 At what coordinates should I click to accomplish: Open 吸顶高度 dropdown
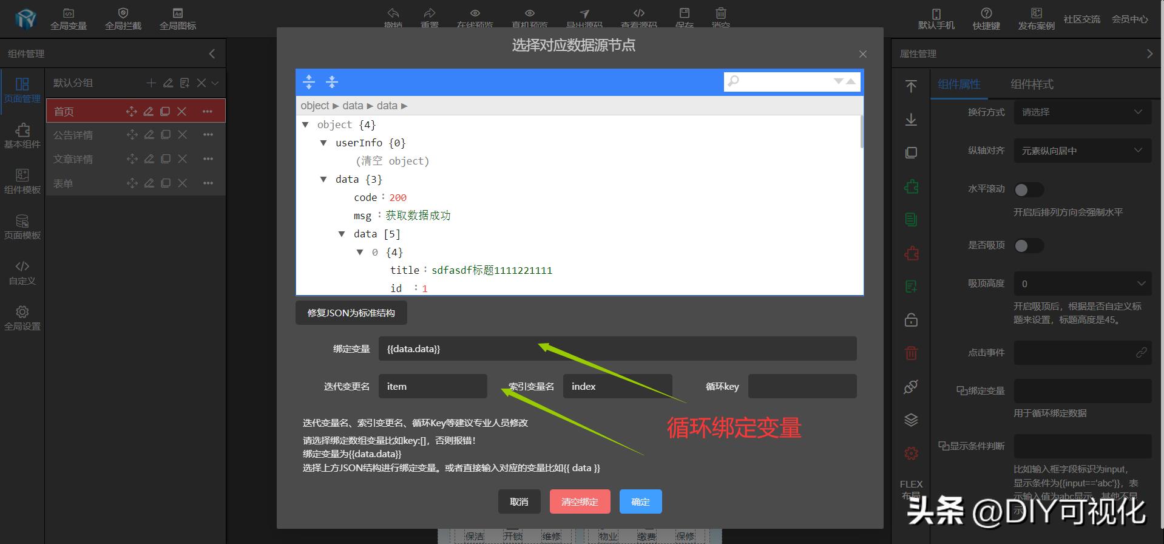pos(1083,284)
